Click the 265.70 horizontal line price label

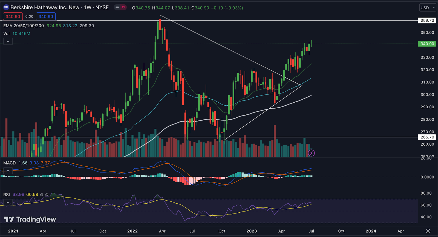point(427,137)
